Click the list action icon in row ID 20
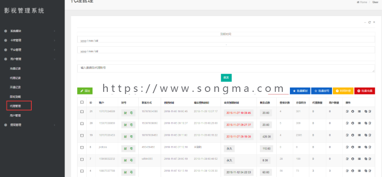Image resolution: width=382 pixels, height=177 pixels. 359,123
